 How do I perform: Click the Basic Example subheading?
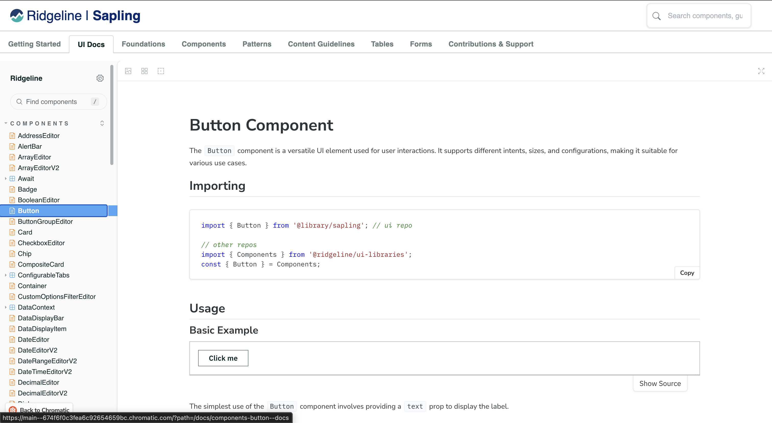point(224,330)
